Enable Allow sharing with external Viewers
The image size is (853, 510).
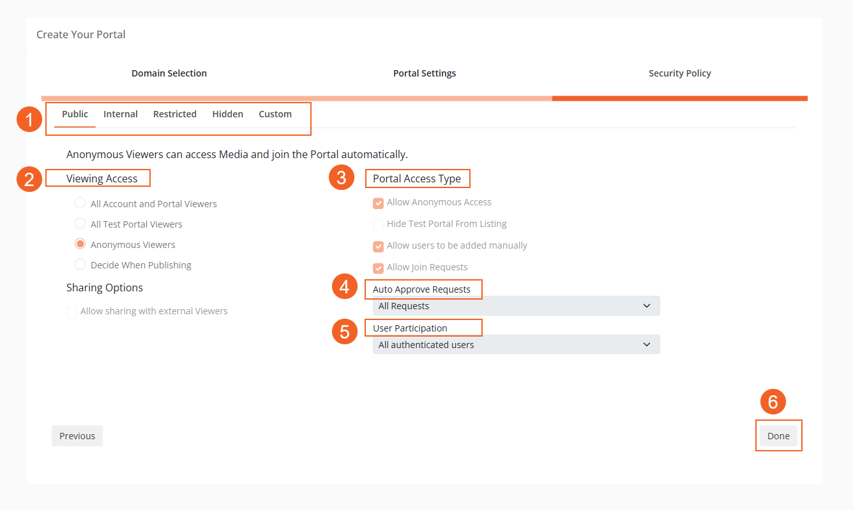[72, 312]
